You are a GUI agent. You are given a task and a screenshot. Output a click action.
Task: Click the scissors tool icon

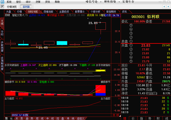pyautogui.click(x=2, y=7)
